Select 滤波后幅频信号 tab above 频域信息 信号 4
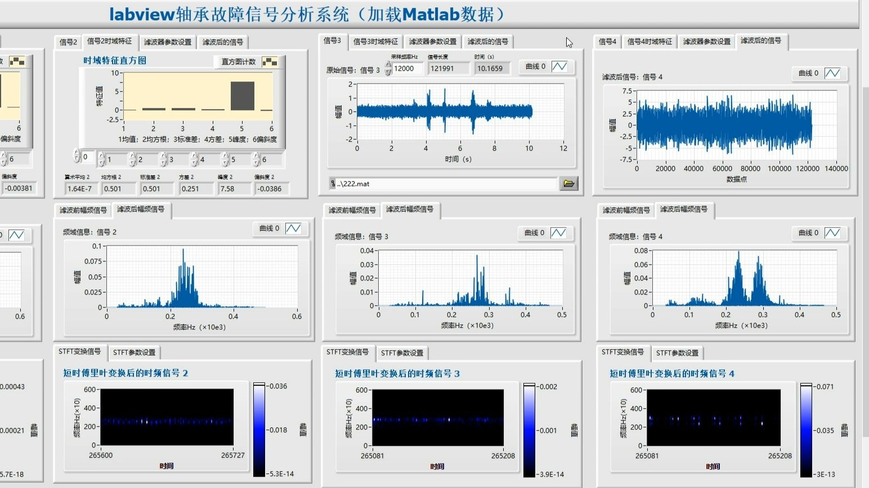 click(x=684, y=209)
